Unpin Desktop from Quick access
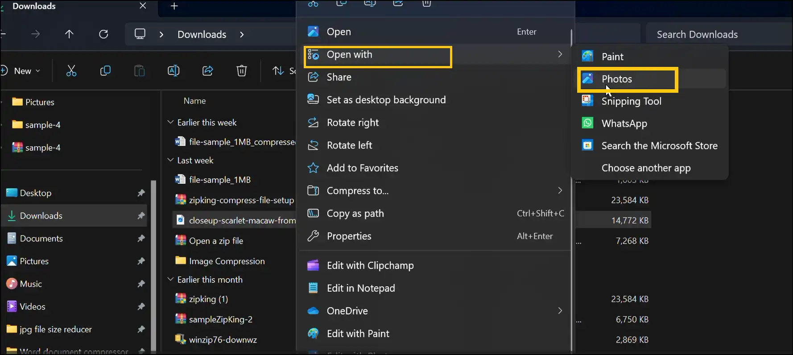The width and height of the screenshot is (793, 355). 141,193
